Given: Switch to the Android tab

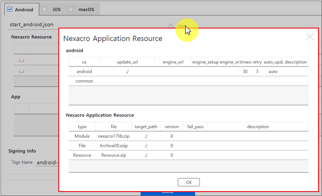Looking at the screenshot, I should (22, 9).
